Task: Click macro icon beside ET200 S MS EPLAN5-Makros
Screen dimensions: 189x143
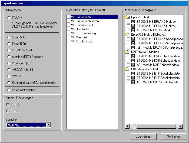Action: [x=133, y=22]
